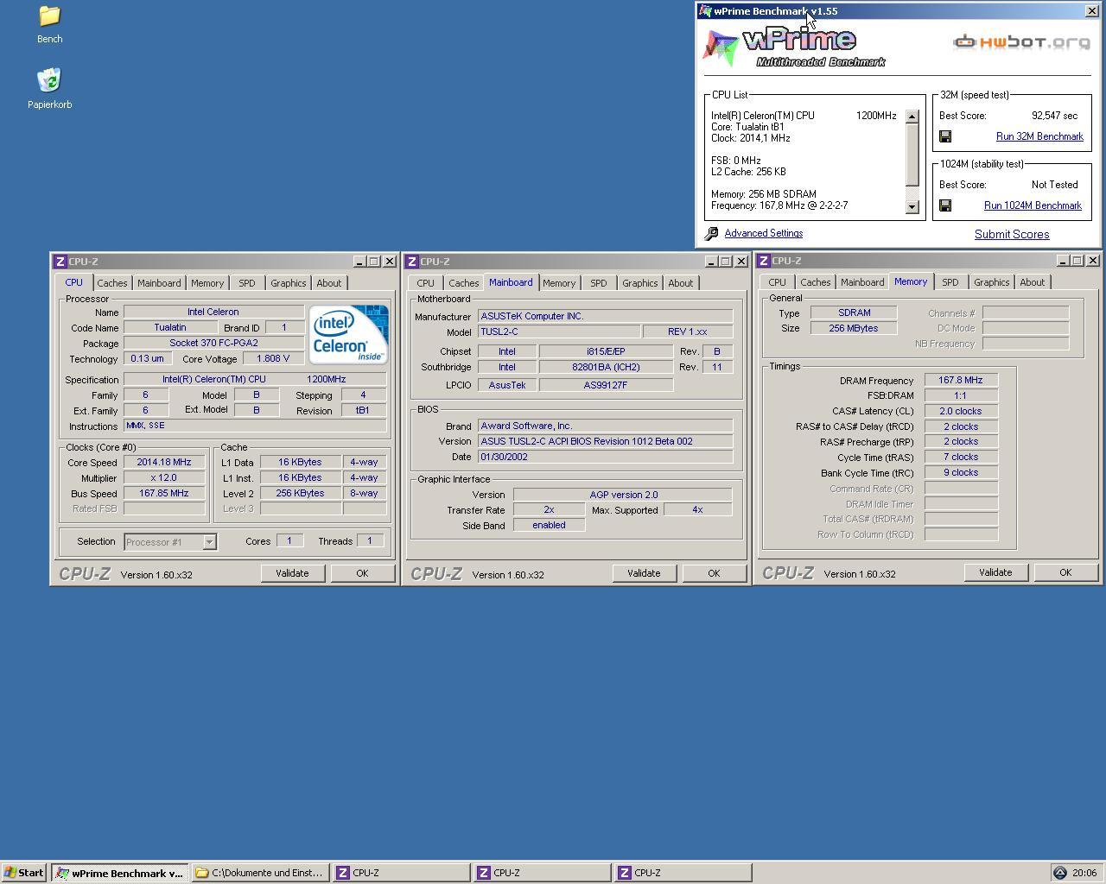Click the wPrime title bar icon
The image size is (1106, 884).
tap(705, 11)
